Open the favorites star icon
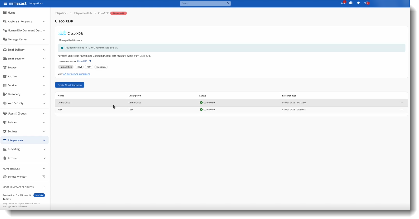 point(358,3)
